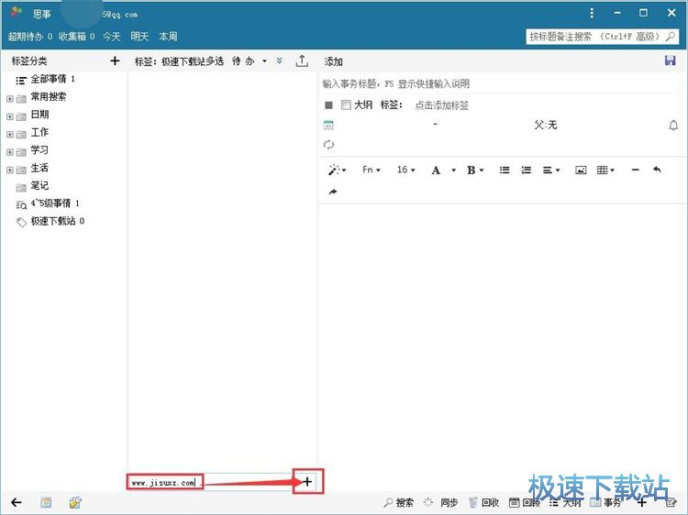
Task: Click the repeat cycle icon
Action: [329, 145]
